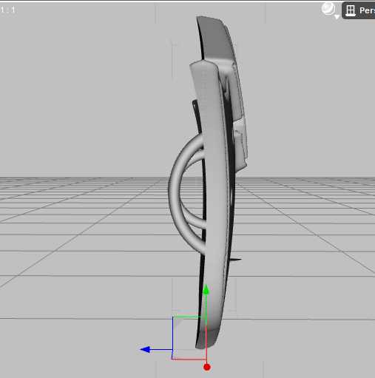Click the red X-axis gizmo handle dot
The width and height of the screenshot is (375, 378).
coord(207,367)
